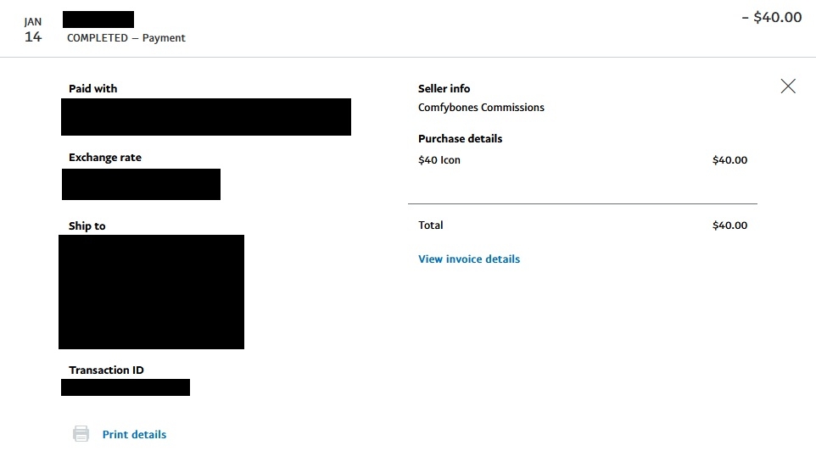
Task: Click the Paid with heading
Action: point(93,88)
